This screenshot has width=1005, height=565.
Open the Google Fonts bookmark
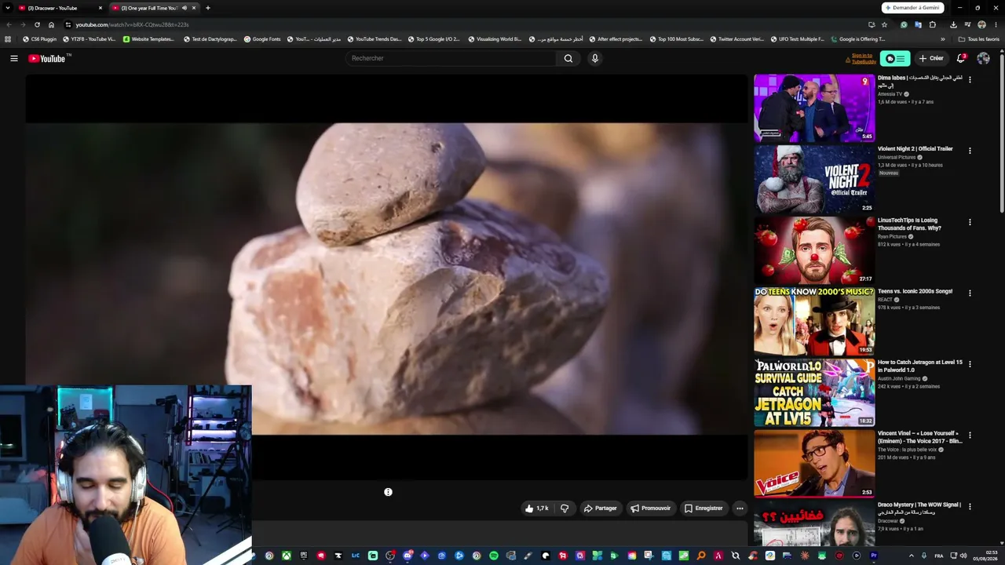click(262, 39)
